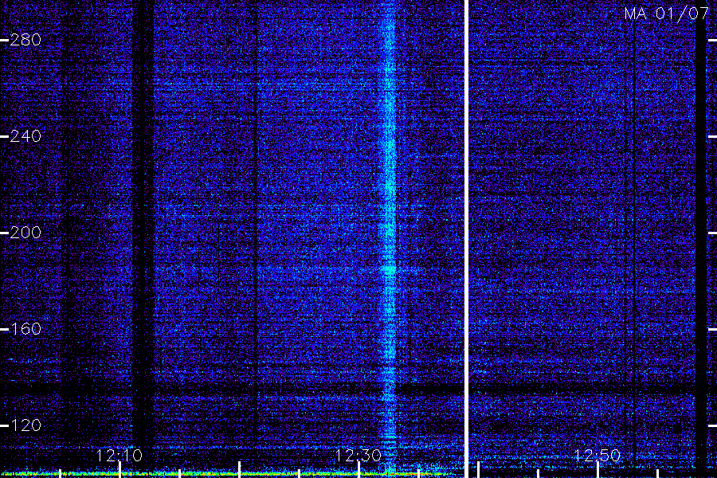Click the 160 frequency axis label
Viewport: 717px width, 478px height.
pos(25,329)
